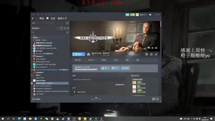Select Dread Hunger running entry

(50, 83)
